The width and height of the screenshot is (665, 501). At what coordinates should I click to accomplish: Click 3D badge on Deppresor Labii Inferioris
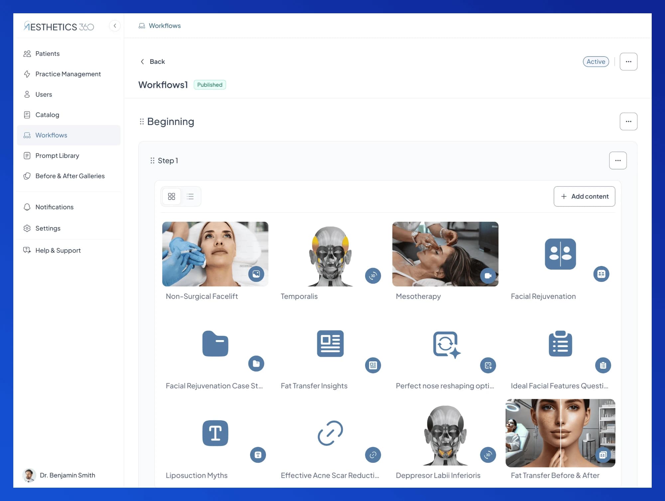pos(488,455)
